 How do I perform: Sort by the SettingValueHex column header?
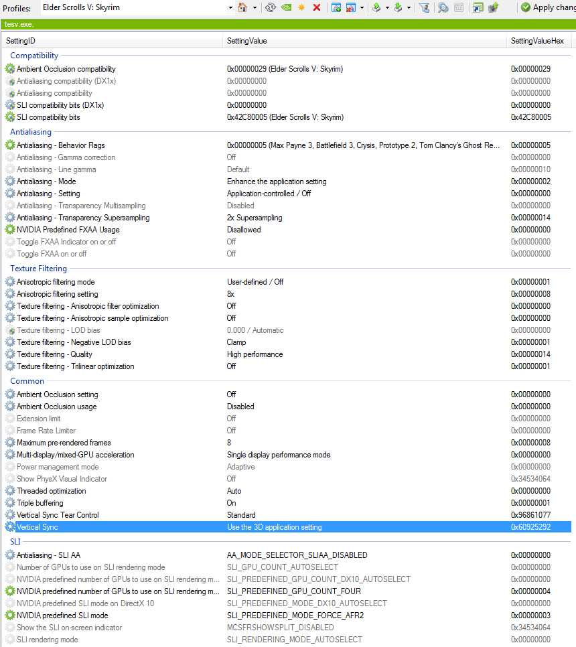point(539,41)
